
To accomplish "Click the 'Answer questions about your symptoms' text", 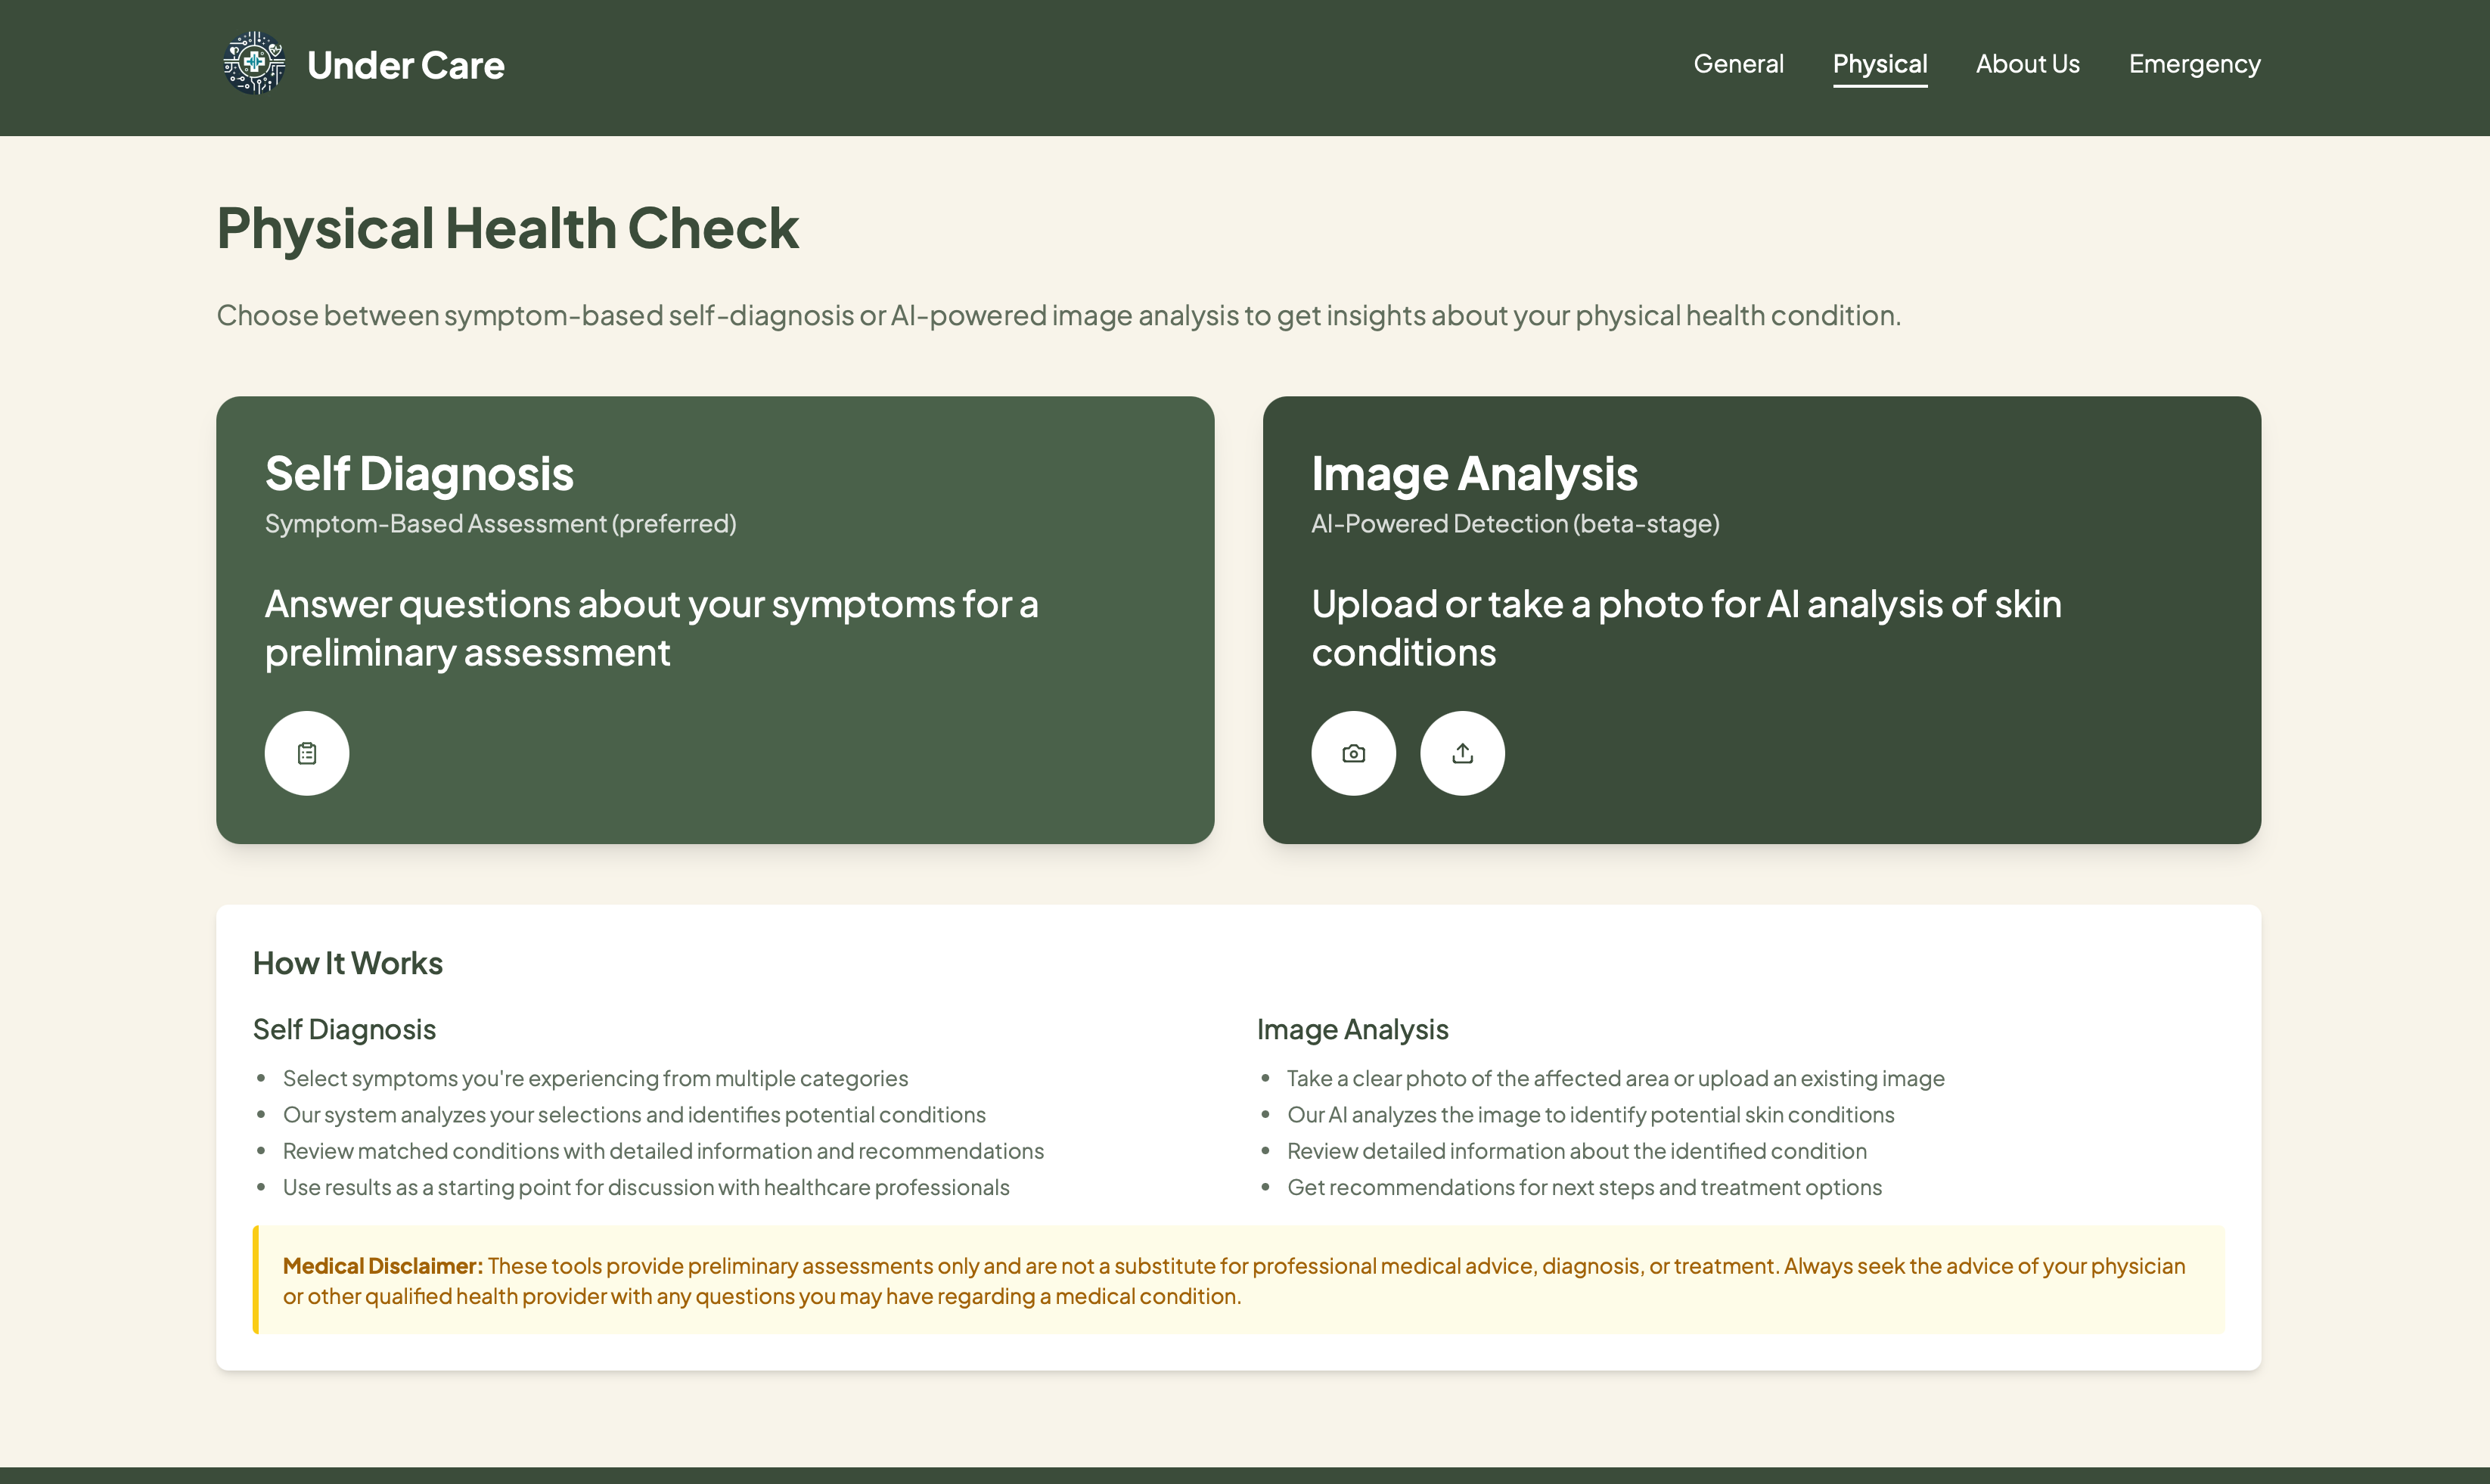I will 651,628.
